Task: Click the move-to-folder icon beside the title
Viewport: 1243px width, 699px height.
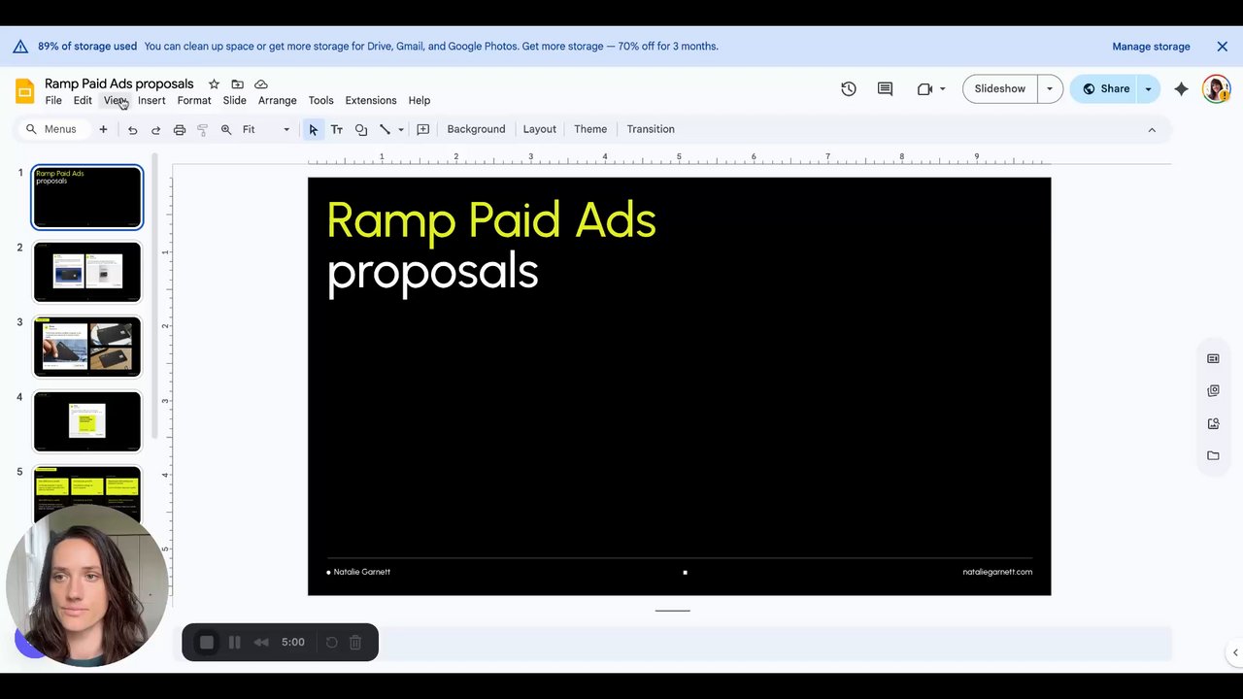Action: pyautogui.click(x=237, y=84)
